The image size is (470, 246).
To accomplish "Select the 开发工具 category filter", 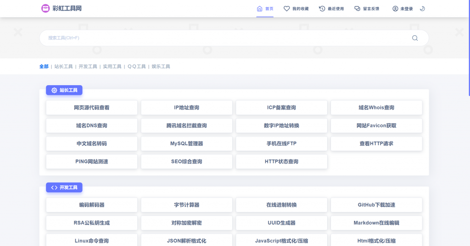I will click(x=88, y=66).
